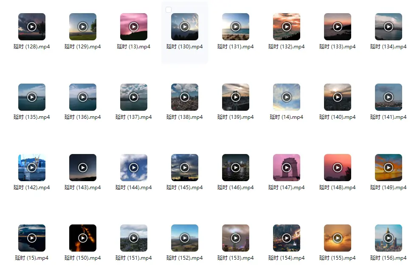The width and height of the screenshot is (417, 269).
Task: Select the cloudy thumbnail 延时 (137).mp4
Action: pos(134,97)
